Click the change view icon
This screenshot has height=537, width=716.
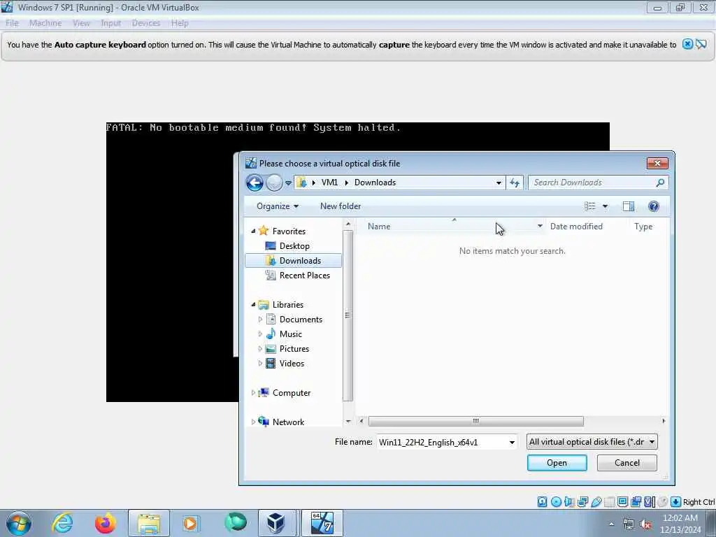tap(590, 206)
